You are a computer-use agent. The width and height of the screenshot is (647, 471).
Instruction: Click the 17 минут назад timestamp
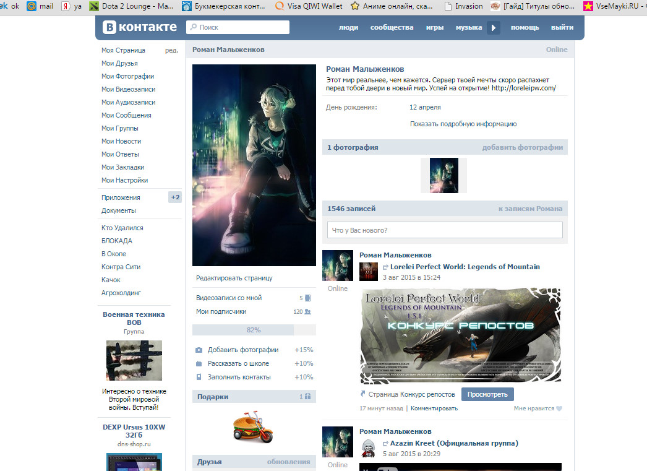pos(381,408)
